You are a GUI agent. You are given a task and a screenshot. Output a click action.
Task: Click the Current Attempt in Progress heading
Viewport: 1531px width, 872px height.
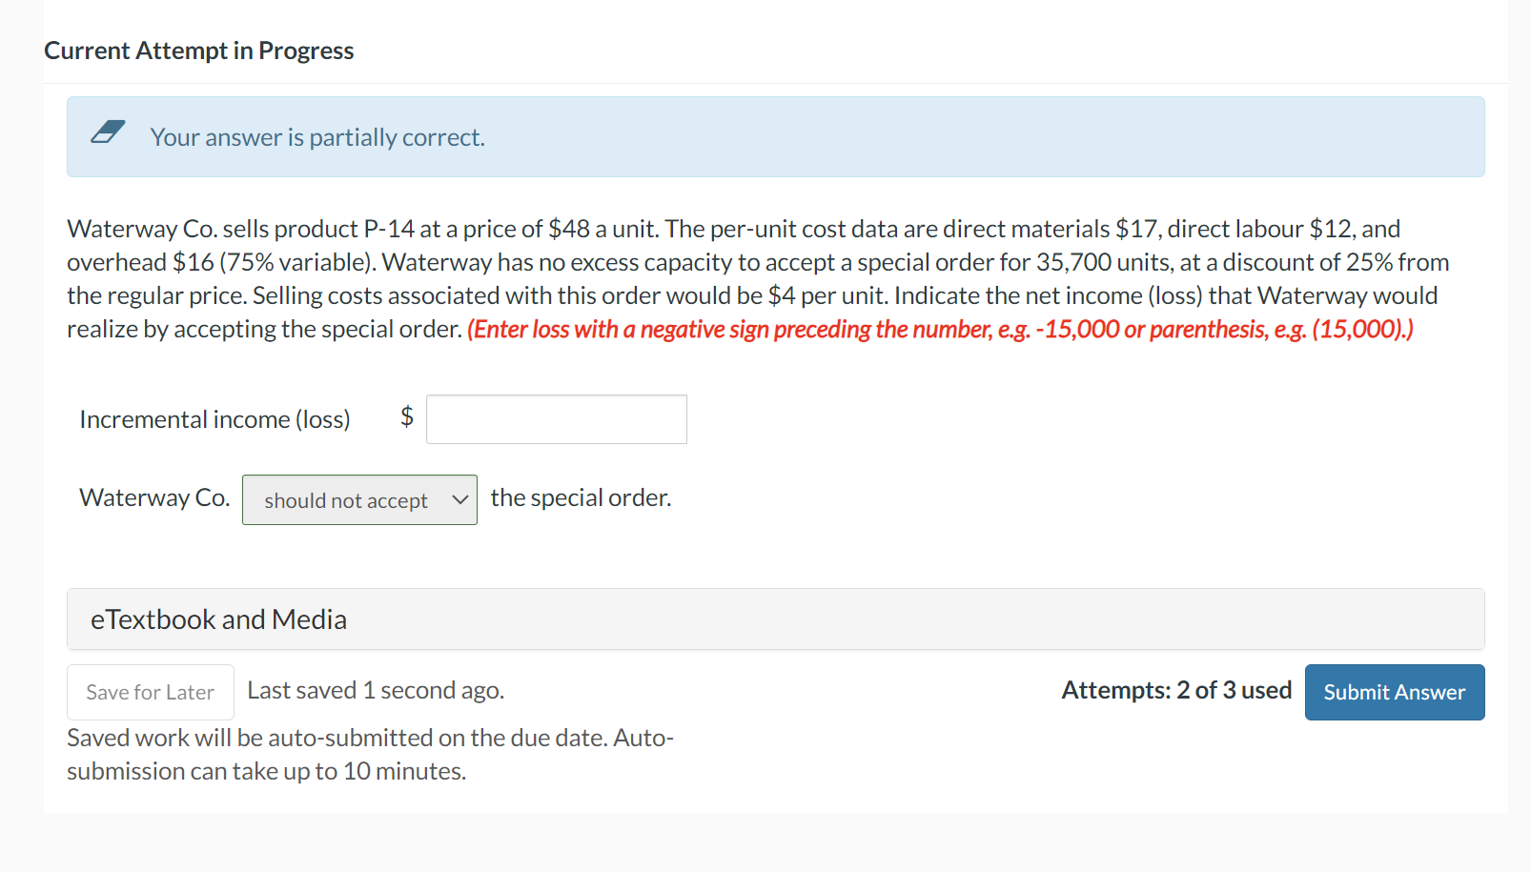click(198, 50)
